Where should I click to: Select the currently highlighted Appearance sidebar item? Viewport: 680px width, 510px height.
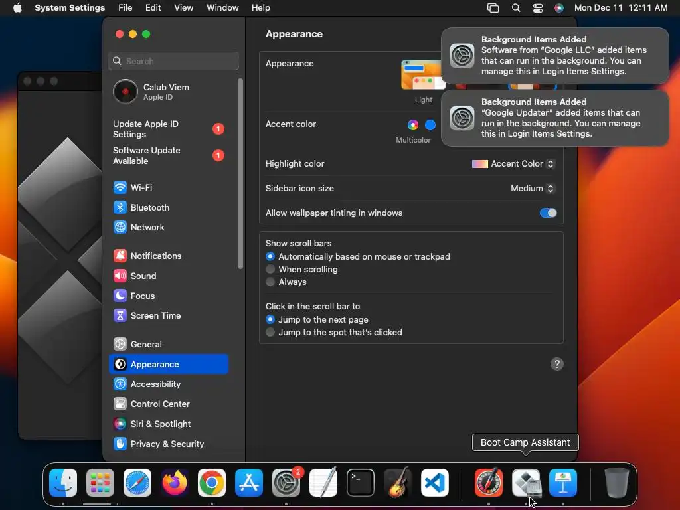click(x=169, y=365)
